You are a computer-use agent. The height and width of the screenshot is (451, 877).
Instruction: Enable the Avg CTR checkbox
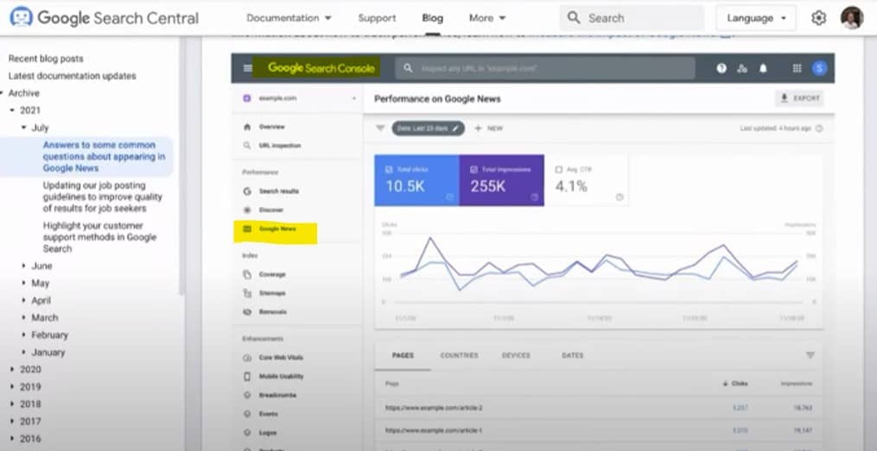[558, 169]
